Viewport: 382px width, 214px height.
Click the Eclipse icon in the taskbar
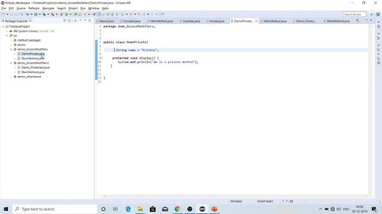coord(202,209)
